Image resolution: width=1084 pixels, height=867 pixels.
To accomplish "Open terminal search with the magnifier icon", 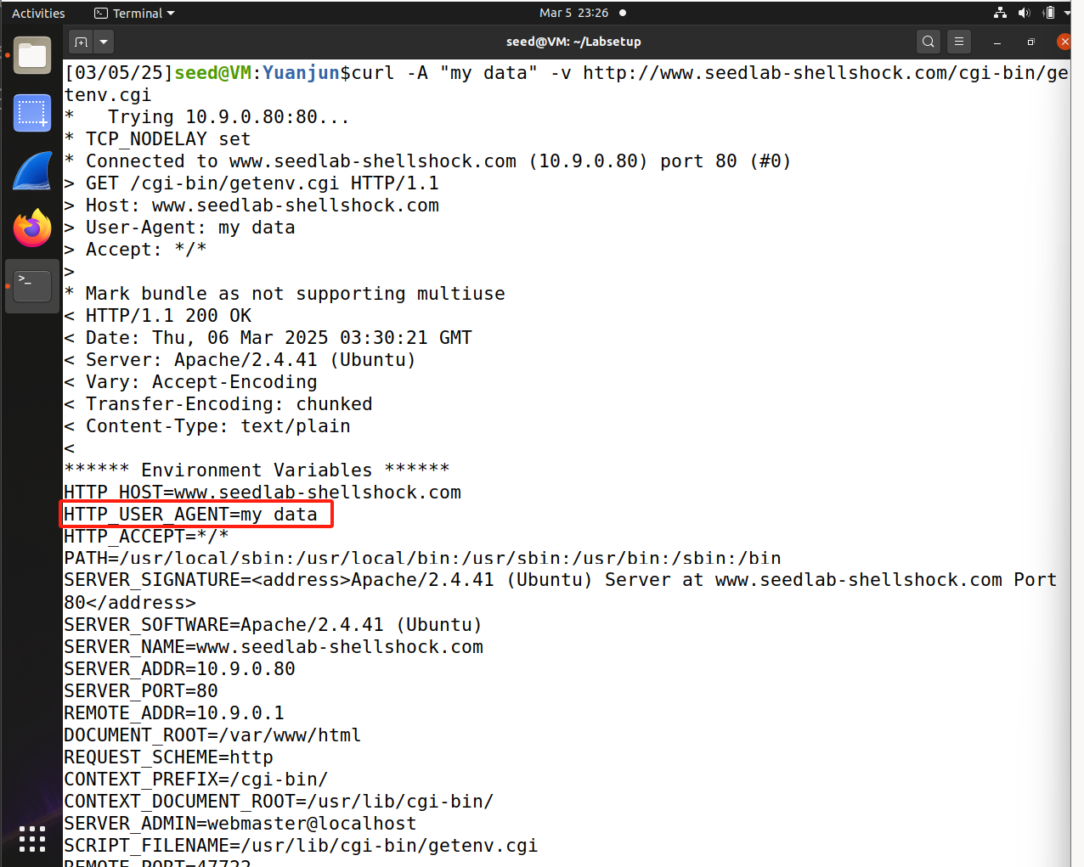I will tap(928, 41).
